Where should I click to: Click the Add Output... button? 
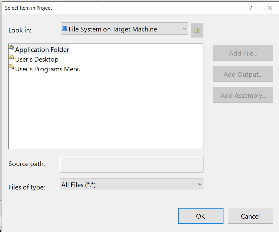[x=243, y=74]
